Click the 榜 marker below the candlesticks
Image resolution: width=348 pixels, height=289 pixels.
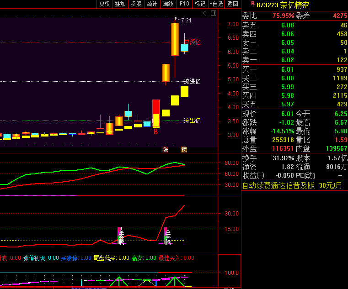click(x=184, y=149)
